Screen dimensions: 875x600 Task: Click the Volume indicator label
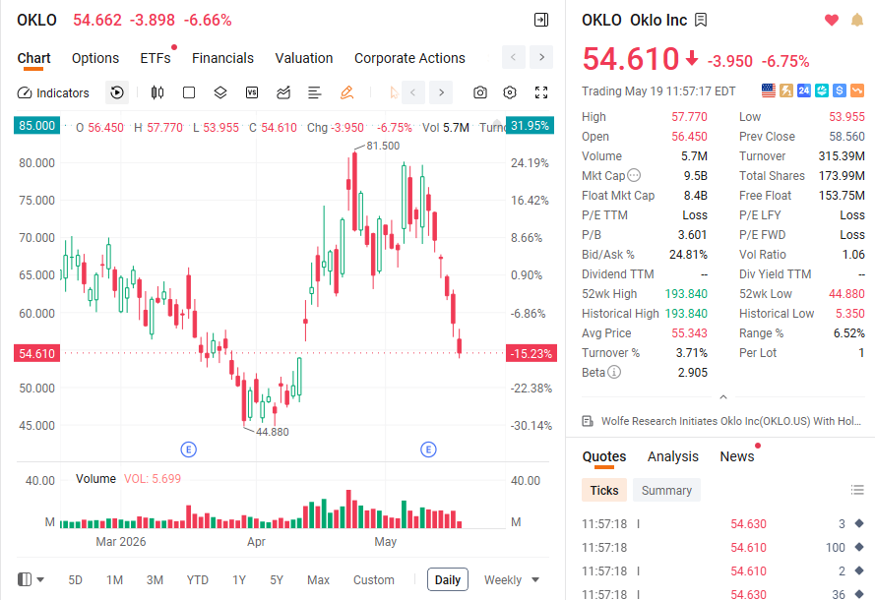pos(96,478)
